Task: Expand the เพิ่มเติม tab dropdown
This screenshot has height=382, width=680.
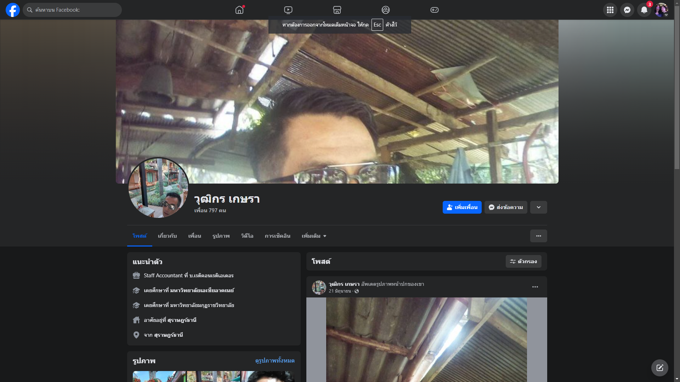Action: tap(314, 236)
